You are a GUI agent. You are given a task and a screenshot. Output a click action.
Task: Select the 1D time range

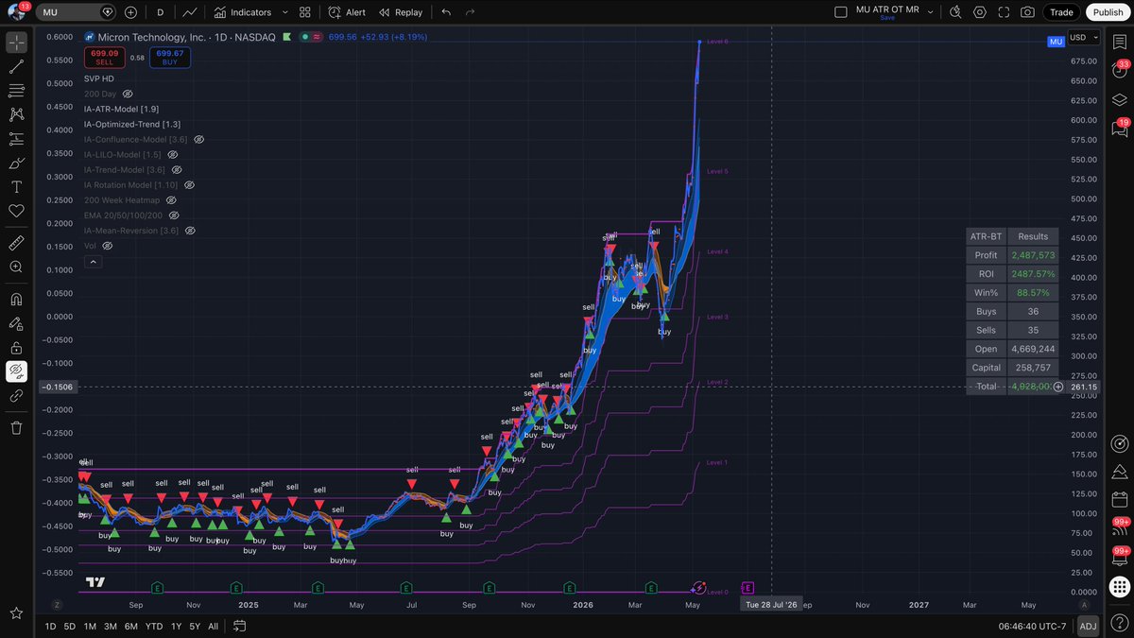(50, 626)
